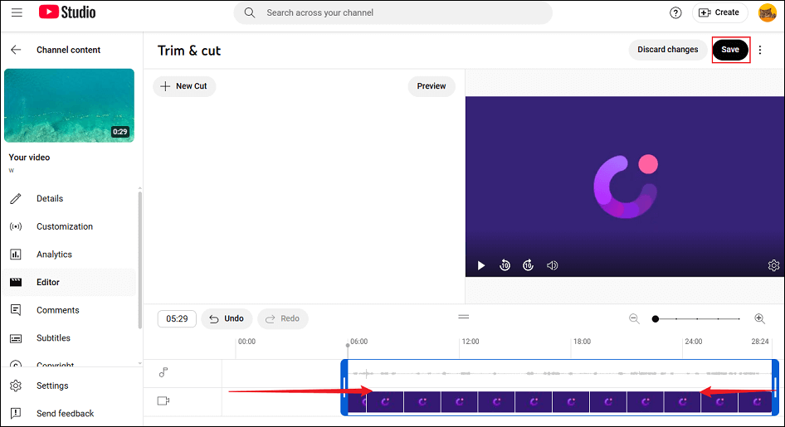Click the YouTube Studio logo
The image size is (785, 427).
tap(67, 12)
